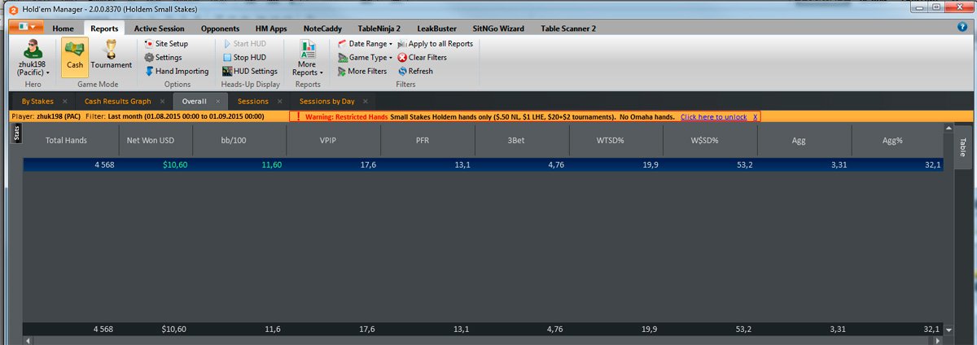Open the SitNGo Wizard tab
The width and height of the screenshot is (977, 345).
click(x=497, y=28)
